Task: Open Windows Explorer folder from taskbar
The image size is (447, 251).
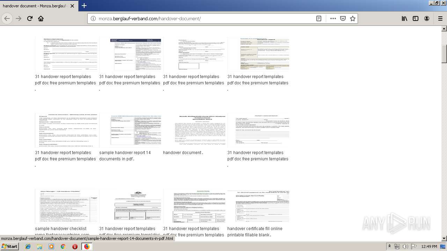Action: [39, 246]
